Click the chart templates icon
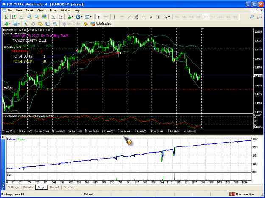The height and width of the screenshot is (198, 265). click(x=87, y=17)
